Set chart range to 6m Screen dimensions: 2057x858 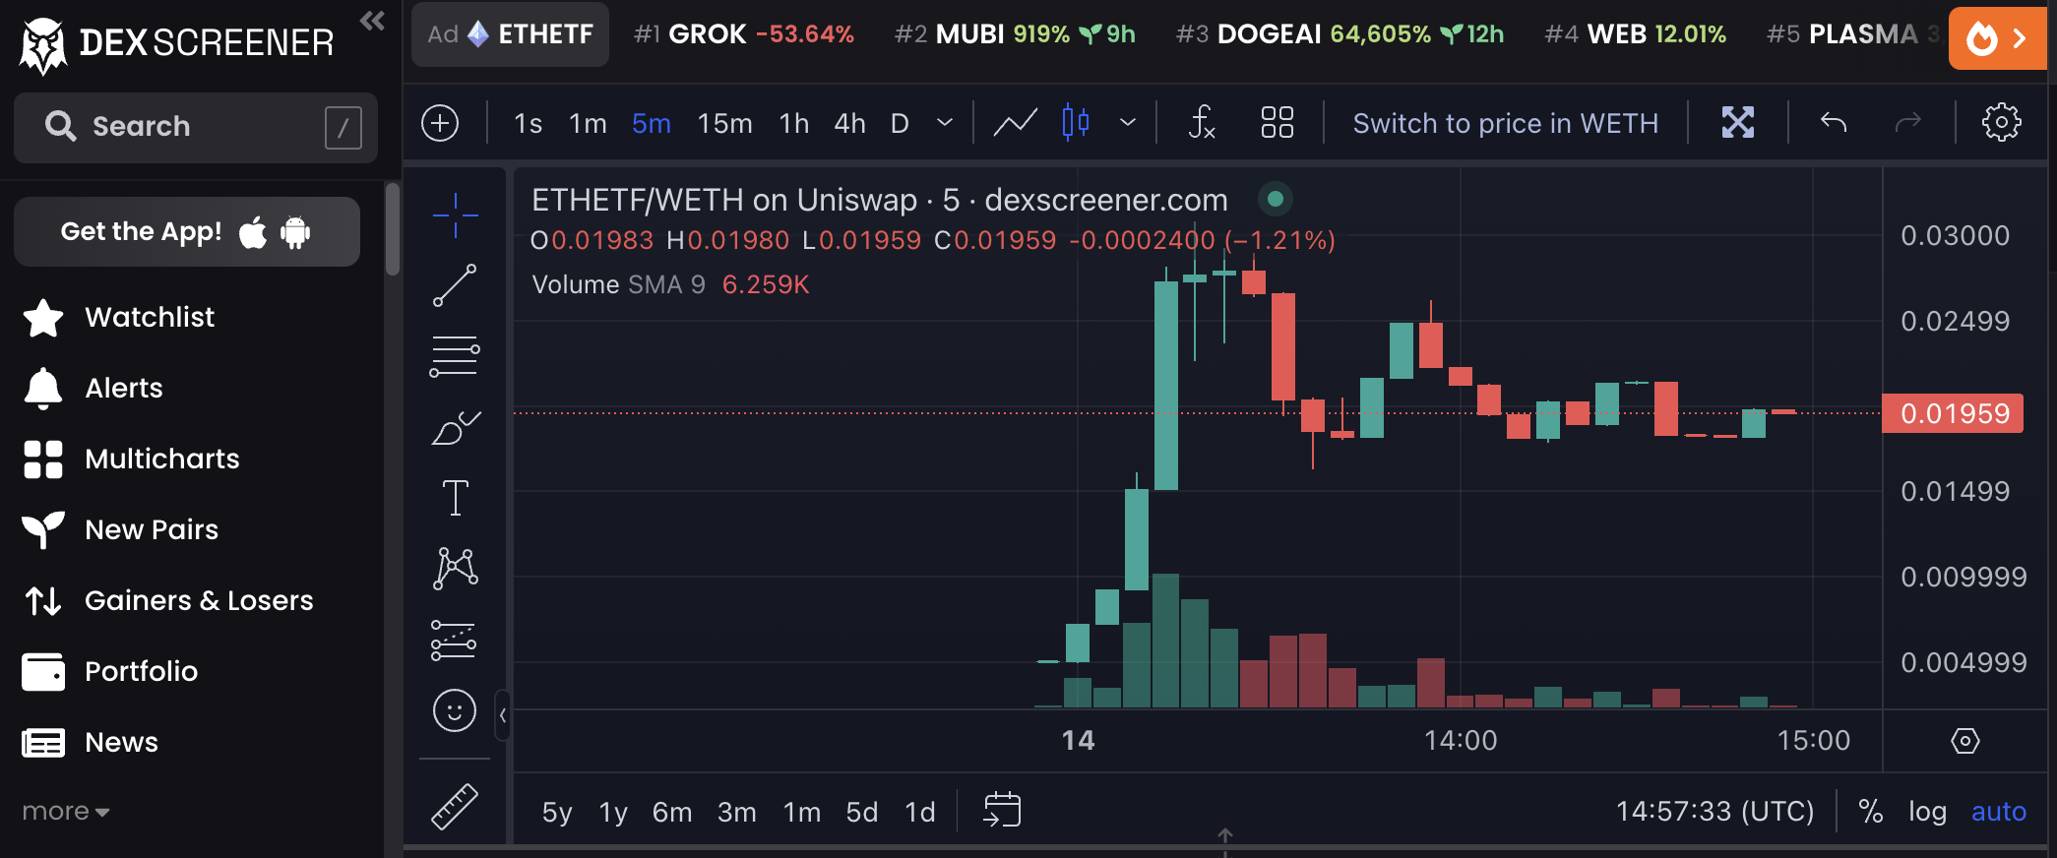[672, 812]
